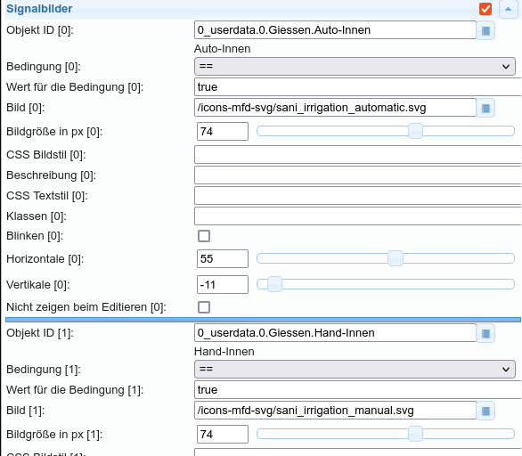
Task: Check Nicht zeigen beim Editieren [0]
Action: tap(204, 307)
